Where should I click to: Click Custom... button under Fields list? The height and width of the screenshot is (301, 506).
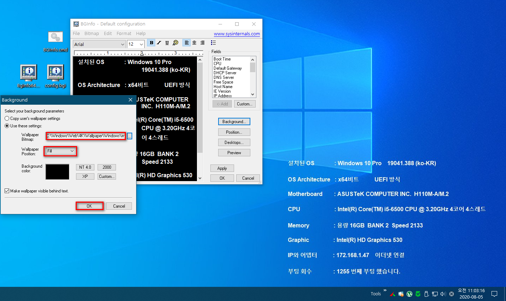pos(245,104)
